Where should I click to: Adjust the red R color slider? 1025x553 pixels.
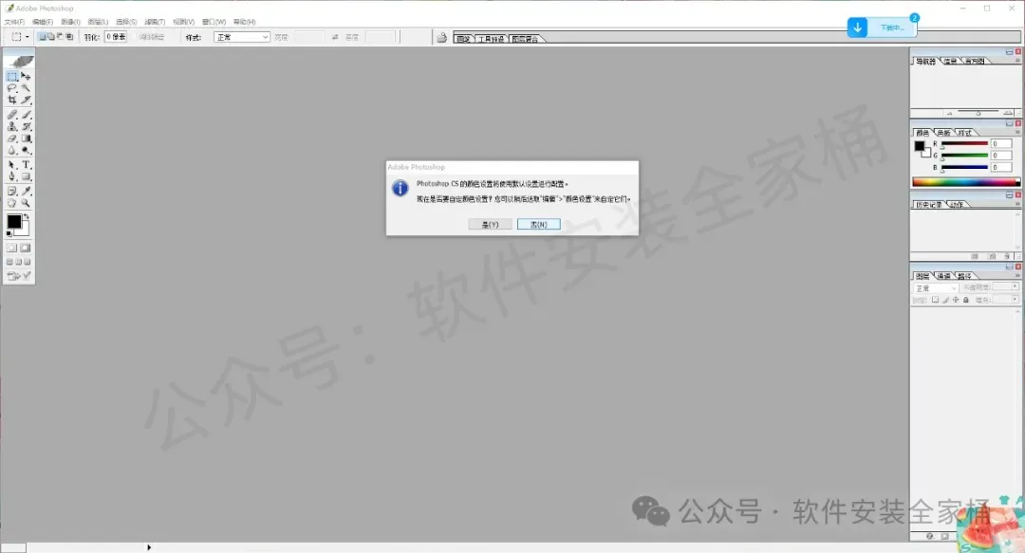click(964, 143)
